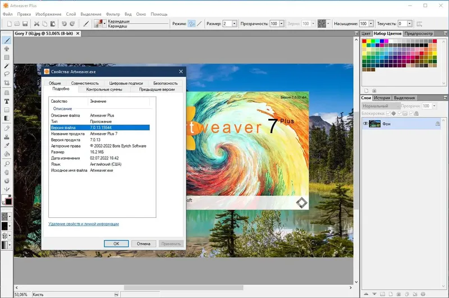Open the Фильтр menu
The height and width of the screenshot is (298, 449).
click(113, 14)
